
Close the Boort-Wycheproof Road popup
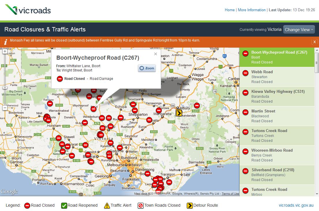(x=155, y=54)
